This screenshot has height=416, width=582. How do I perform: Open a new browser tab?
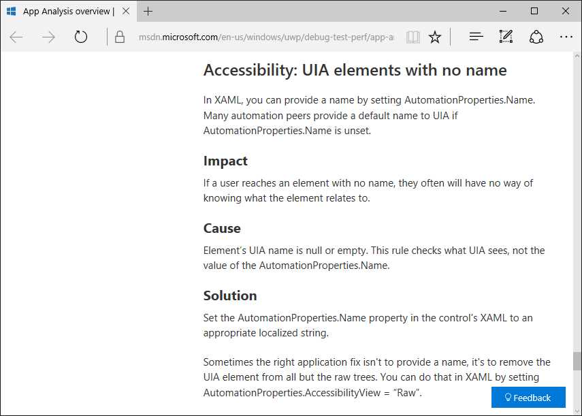pos(148,11)
